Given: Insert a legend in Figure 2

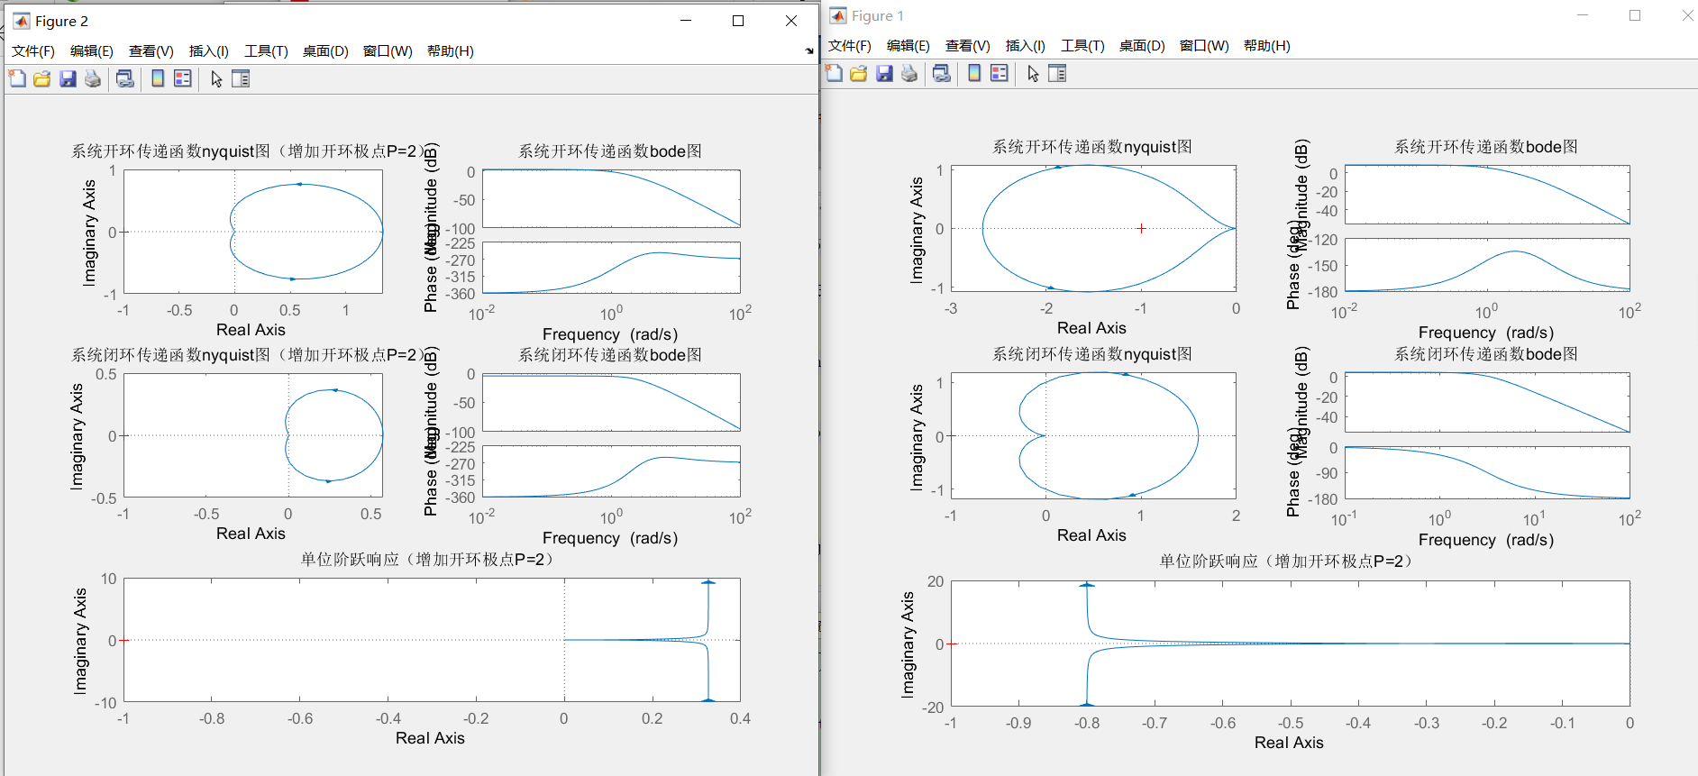Looking at the screenshot, I should click(x=183, y=78).
